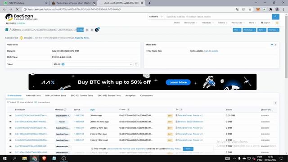This screenshot has width=288, height=162.
Task: Switch to Internal Txns tab
Action: pyautogui.click(x=33, y=96)
